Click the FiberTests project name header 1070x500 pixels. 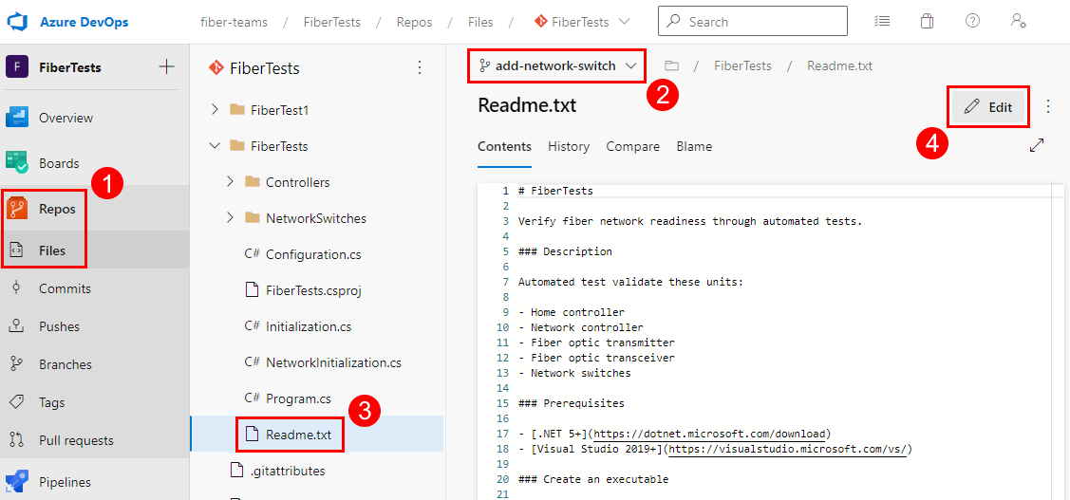pos(69,67)
